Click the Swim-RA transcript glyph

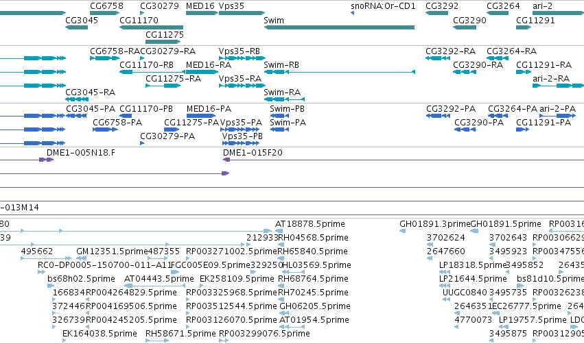pyautogui.click(x=284, y=99)
